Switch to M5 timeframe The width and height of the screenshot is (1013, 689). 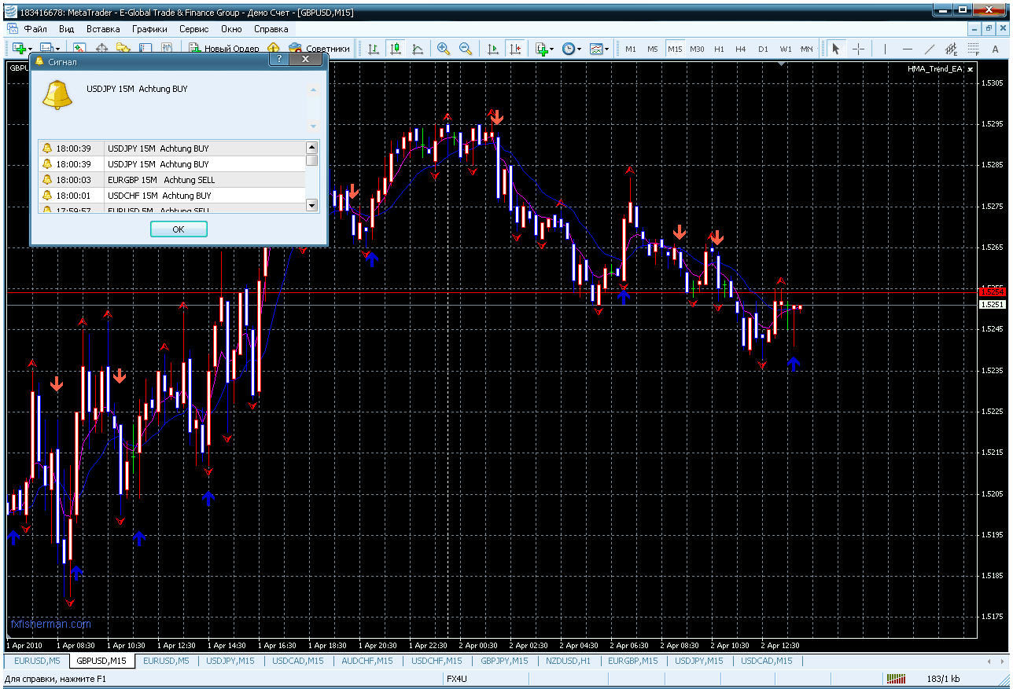(x=653, y=49)
